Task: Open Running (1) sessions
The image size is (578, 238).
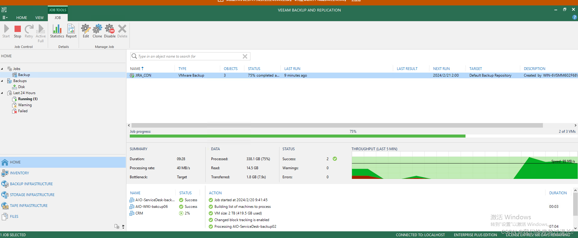Action: (x=28, y=99)
